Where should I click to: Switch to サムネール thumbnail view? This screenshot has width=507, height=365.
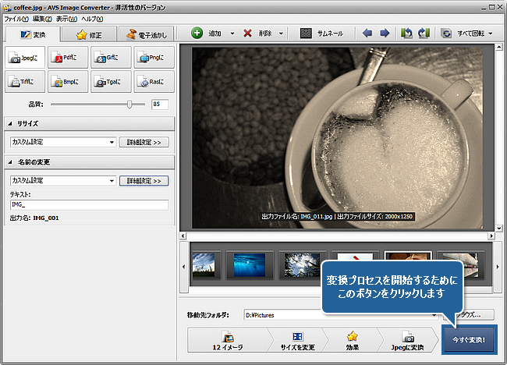pos(322,34)
